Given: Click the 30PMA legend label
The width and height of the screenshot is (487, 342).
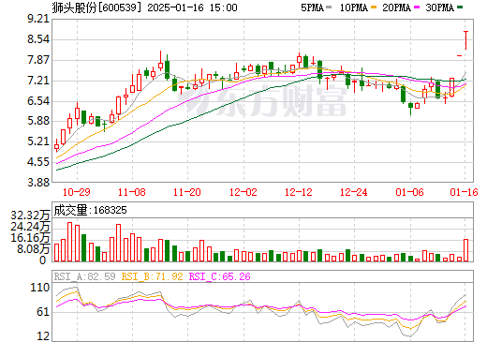Looking at the screenshot, I should point(439,7).
